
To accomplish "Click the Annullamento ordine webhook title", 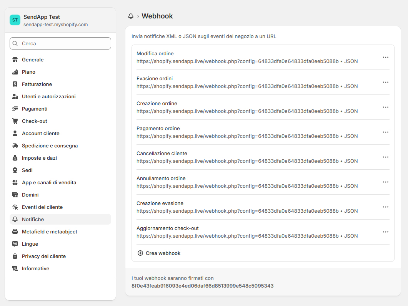I will pyautogui.click(x=161, y=178).
